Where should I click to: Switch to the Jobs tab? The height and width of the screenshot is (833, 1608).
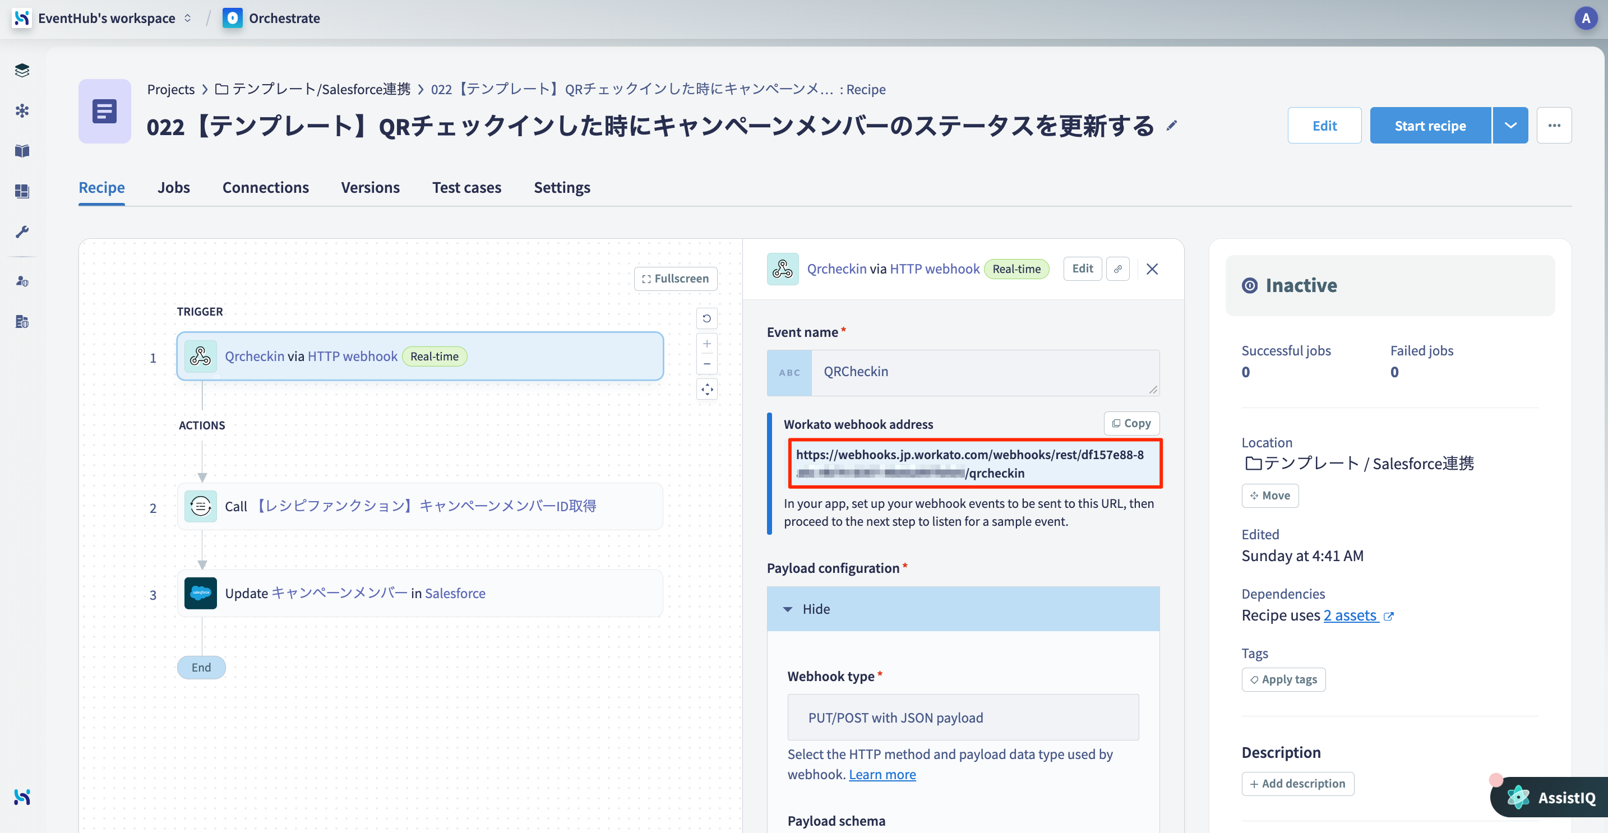(x=174, y=187)
